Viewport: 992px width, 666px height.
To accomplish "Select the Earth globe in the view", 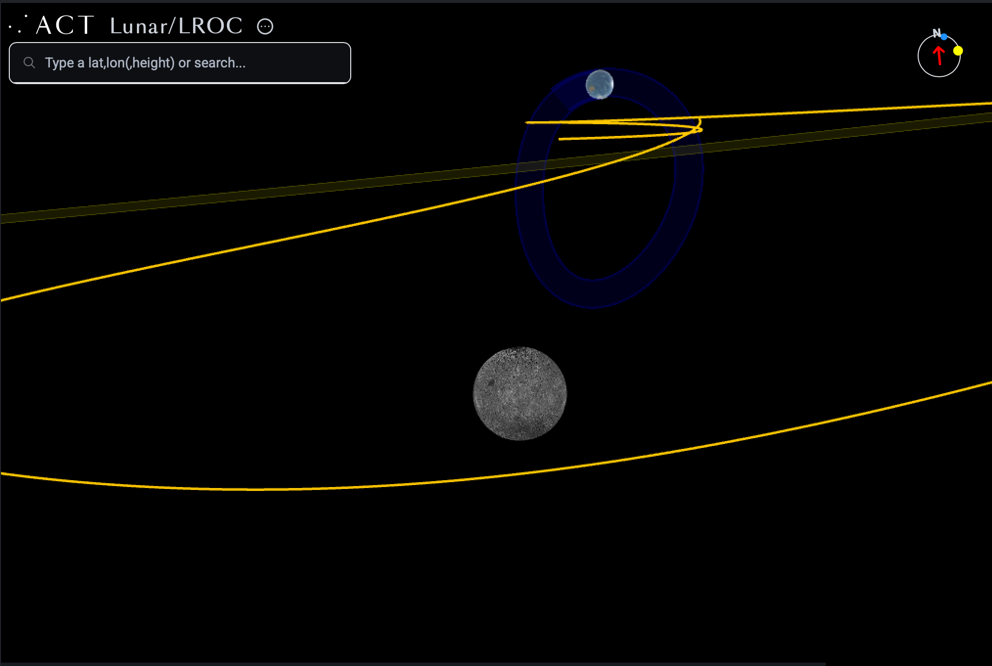I will (x=600, y=85).
